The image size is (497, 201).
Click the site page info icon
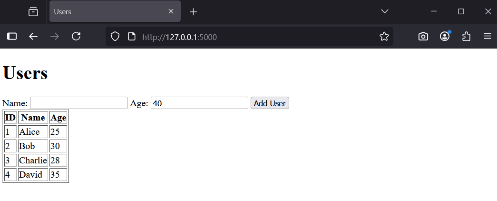tap(132, 36)
